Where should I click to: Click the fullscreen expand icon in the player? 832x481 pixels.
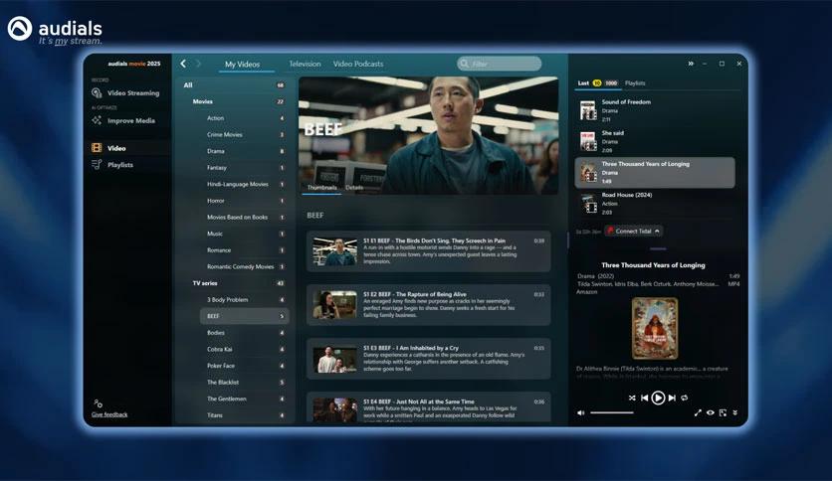[x=698, y=412]
